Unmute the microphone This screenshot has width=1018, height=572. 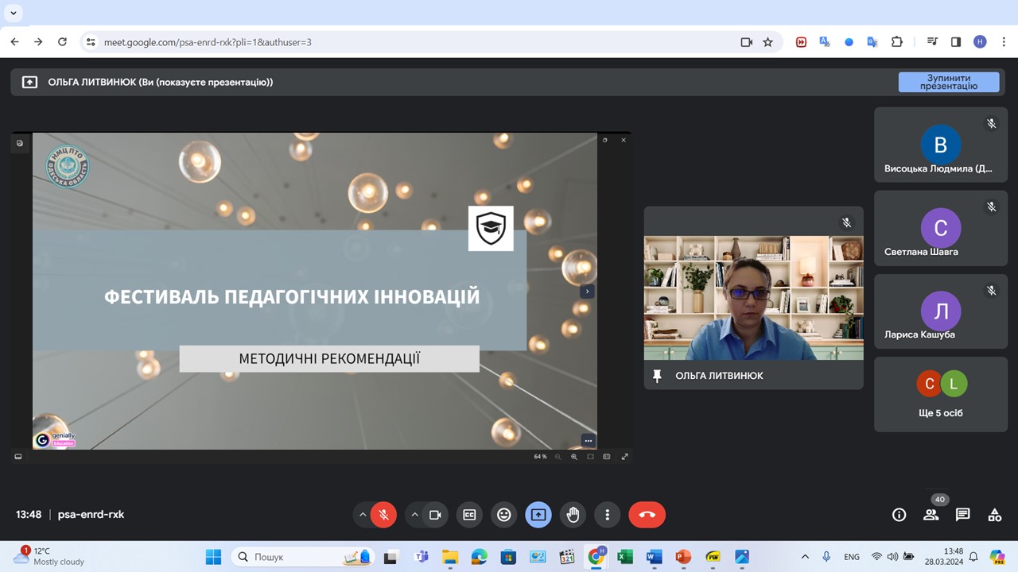pyautogui.click(x=383, y=515)
